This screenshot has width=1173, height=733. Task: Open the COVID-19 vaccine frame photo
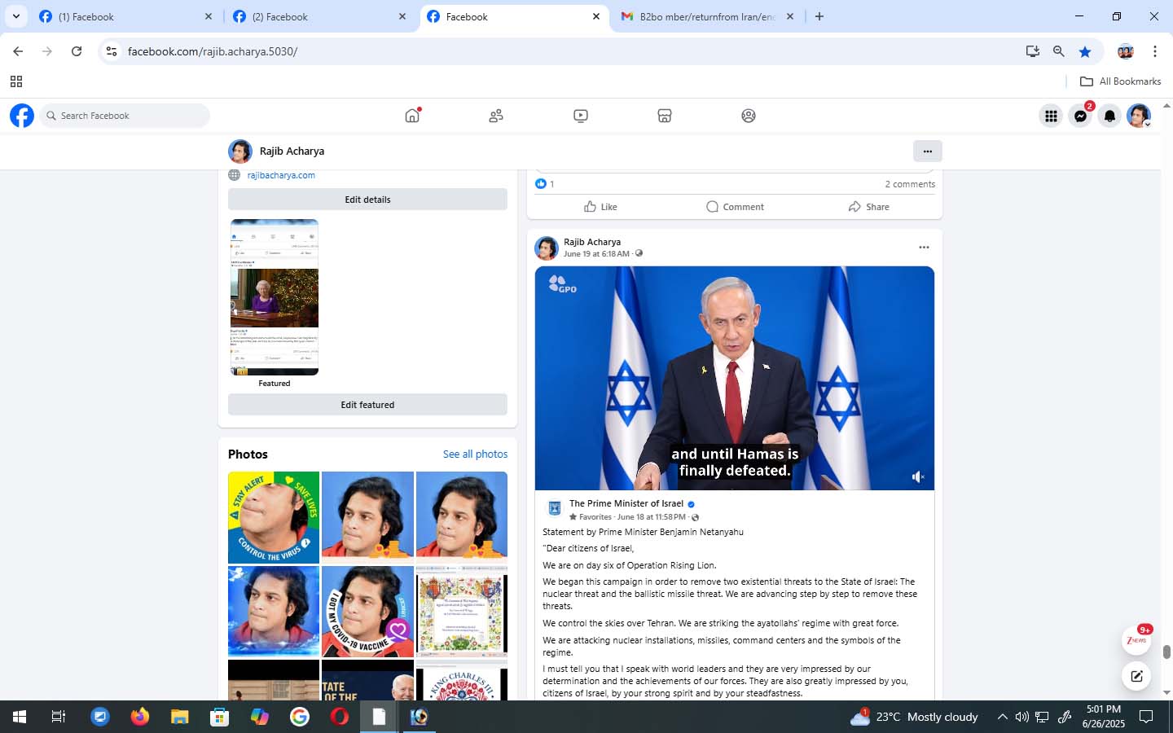point(367,612)
